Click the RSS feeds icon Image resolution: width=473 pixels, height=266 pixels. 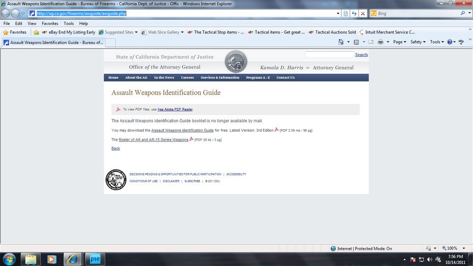tap(356, 42)
